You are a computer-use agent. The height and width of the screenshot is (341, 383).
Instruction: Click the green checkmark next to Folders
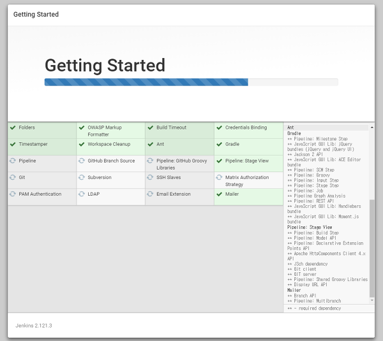pyautogui.click(x=13, y=127)
